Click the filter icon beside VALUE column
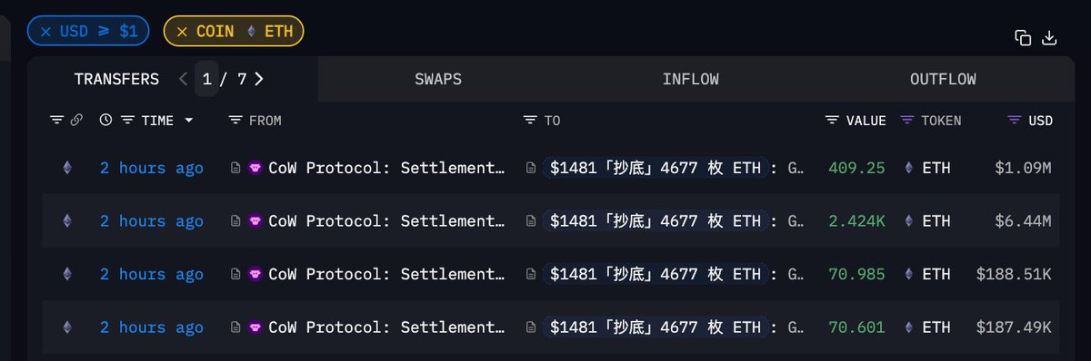 [x=832, y=120]
